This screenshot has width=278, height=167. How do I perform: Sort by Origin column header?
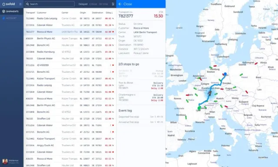[x=83, y=13]
